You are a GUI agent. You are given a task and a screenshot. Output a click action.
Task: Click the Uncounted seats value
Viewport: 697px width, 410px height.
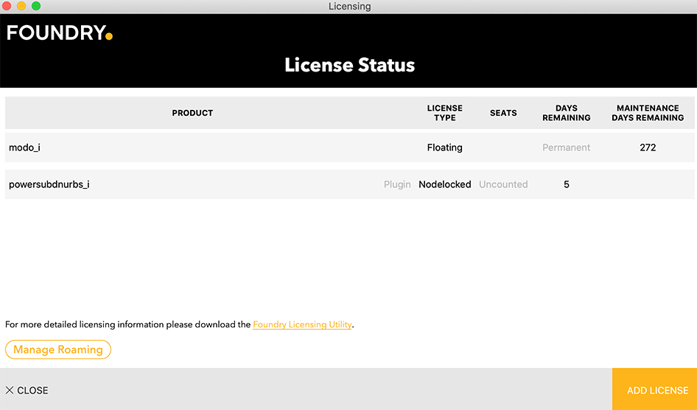click(x=503, y=184)
